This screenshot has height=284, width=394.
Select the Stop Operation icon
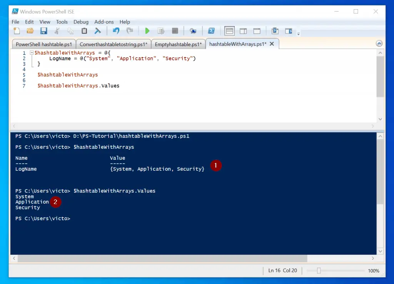(x=175, y=31)
